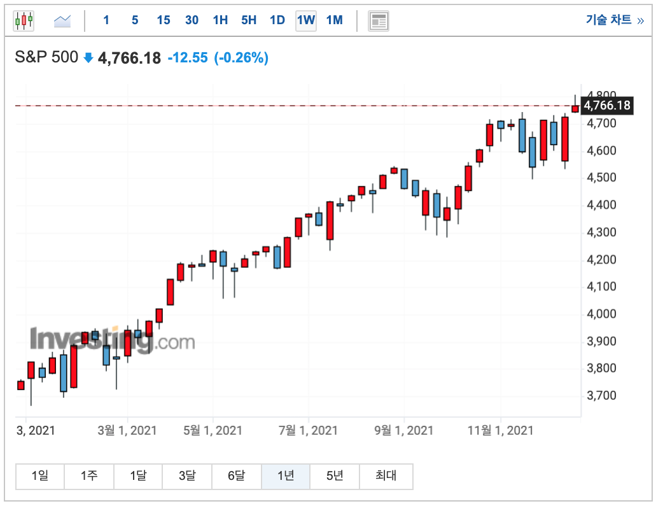Switch to the area chart icon
This screenshot has height=513, width=663.
62,20
